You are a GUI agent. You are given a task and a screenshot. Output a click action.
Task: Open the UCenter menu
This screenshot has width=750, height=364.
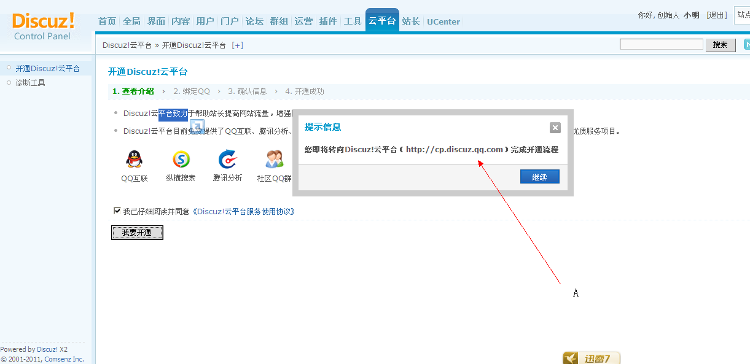(443, 21)
